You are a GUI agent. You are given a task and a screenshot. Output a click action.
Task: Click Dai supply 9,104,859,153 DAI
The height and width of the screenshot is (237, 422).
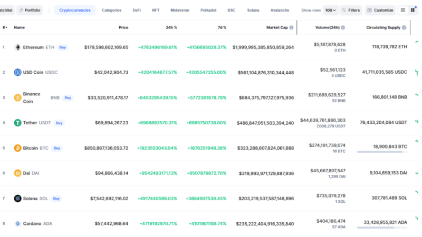click(388, 173)
